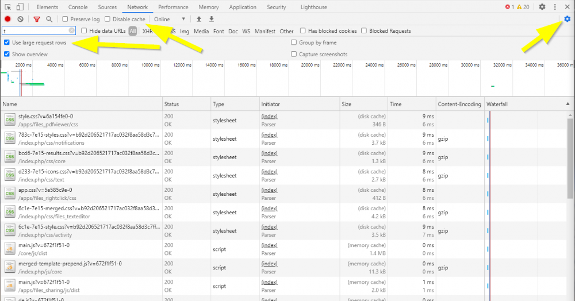The image size is (575, 301).
Task: Open (index) initiator link for style.css
Action: (x=269, y=117)
